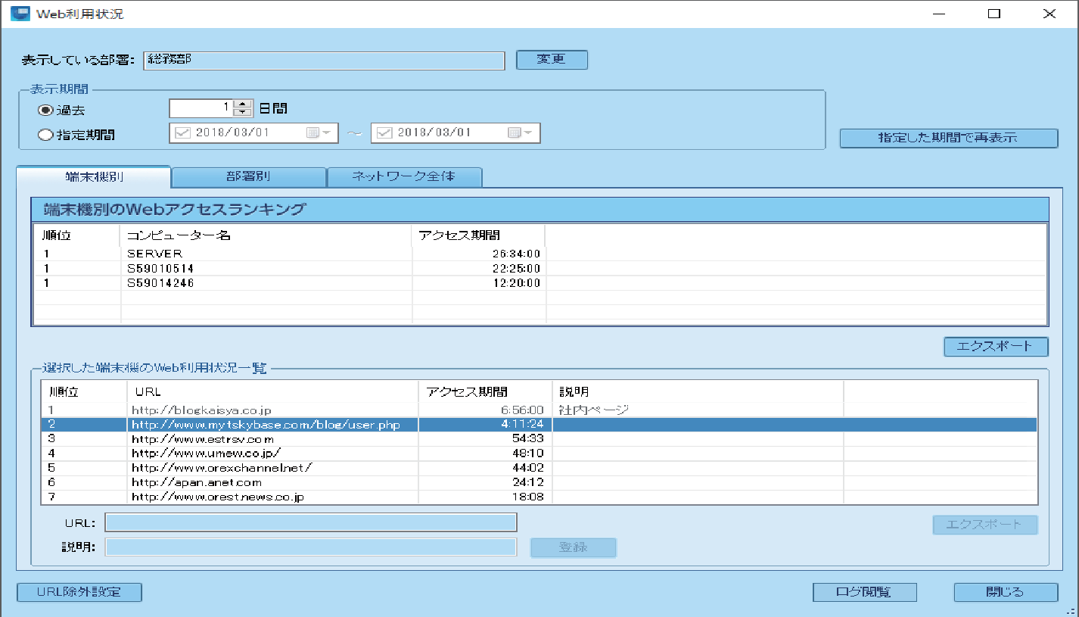Click 指定した期間で再表示 button
This screenshot has height=617, width=1079.
pyautogui.click(x=947, y=138)
